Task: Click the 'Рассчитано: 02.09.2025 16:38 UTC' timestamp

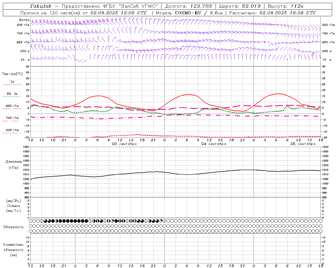Action: coord(272,13)
